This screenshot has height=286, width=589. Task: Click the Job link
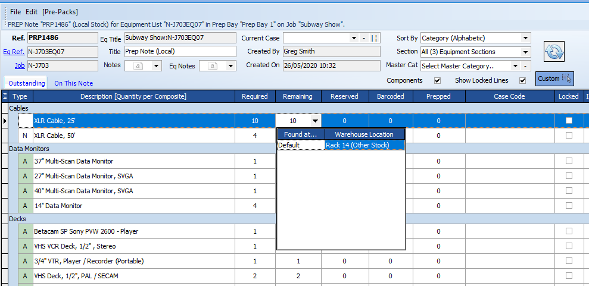20,65
